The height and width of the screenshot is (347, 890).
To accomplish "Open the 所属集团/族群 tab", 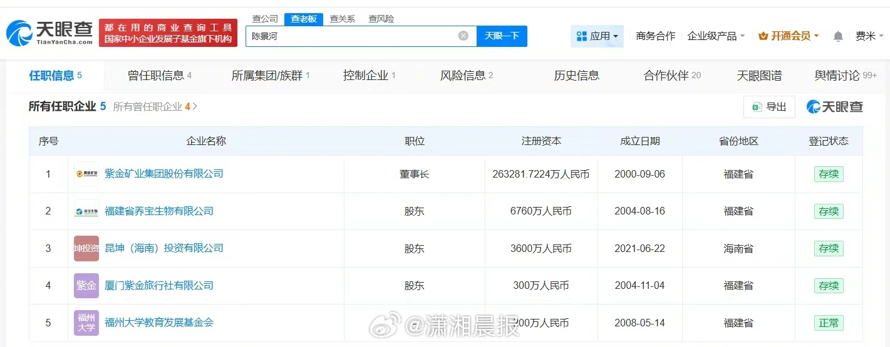I will click(x=271, y=76).
